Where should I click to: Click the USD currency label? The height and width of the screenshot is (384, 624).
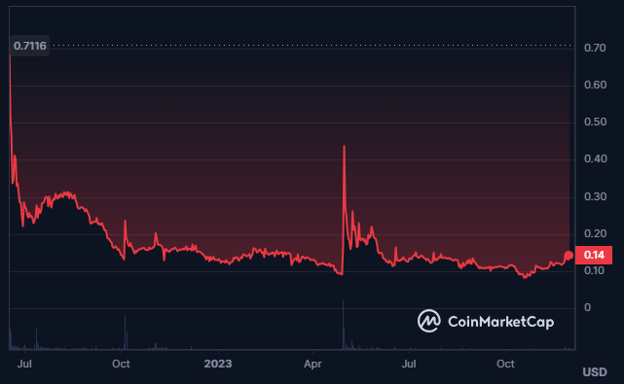click(x=595, y=372)
